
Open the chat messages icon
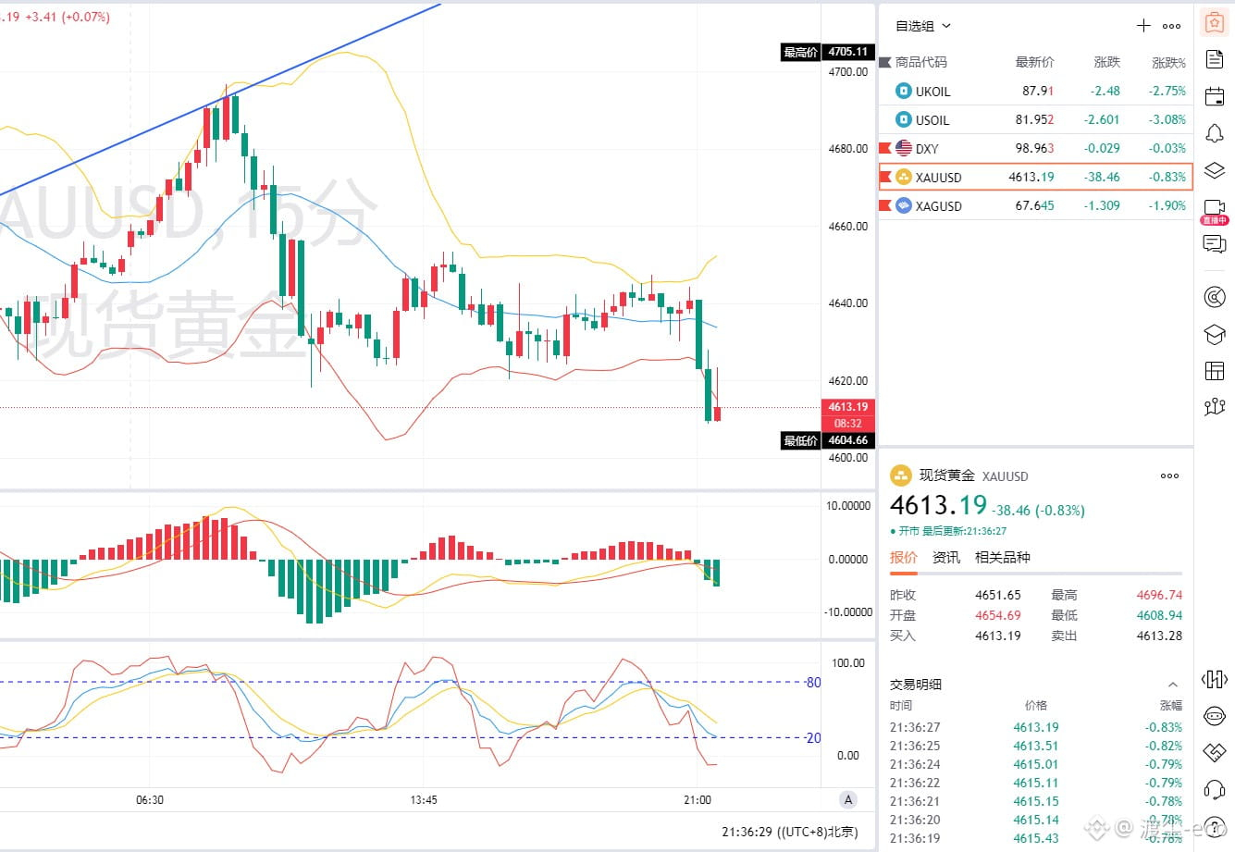(1215, 245)
